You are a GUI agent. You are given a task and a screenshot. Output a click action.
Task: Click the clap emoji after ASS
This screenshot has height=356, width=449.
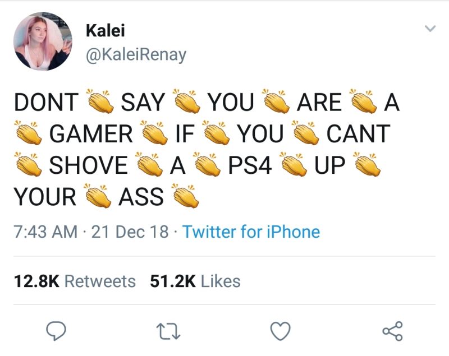point(185,195)
